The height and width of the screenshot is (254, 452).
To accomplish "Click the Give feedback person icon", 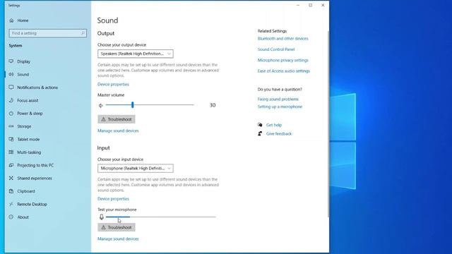I will [260, 133].
